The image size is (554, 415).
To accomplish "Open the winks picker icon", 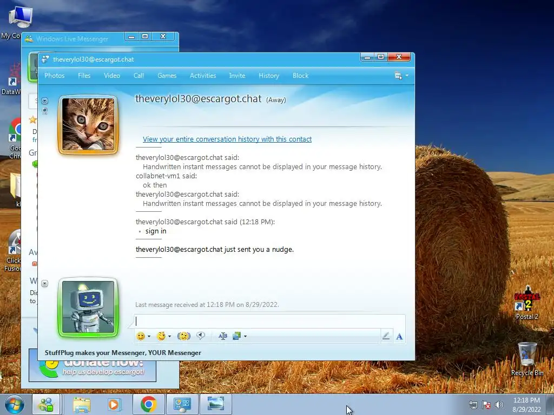I will pyautogui.click(x=161, y=336).
